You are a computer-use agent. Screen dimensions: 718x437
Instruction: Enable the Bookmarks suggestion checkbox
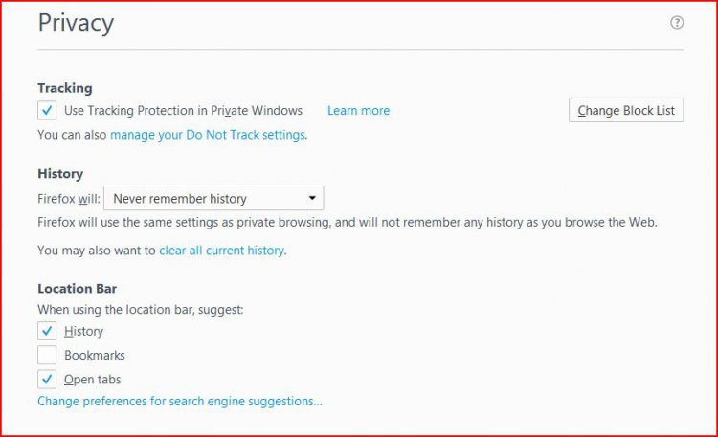47,355
